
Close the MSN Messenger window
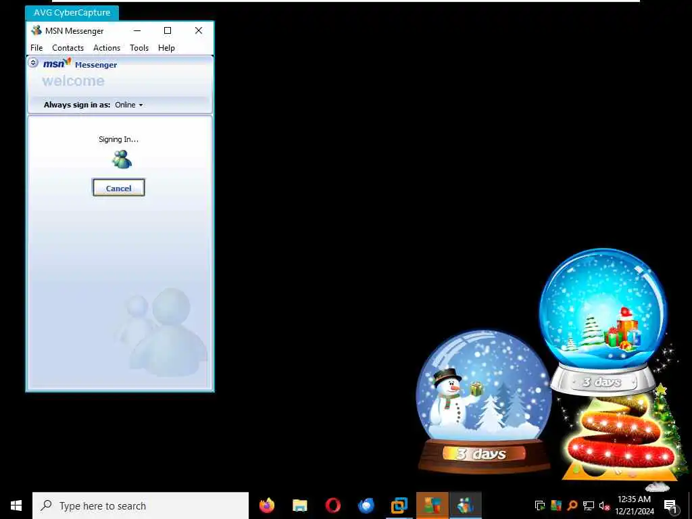[199, 30]
